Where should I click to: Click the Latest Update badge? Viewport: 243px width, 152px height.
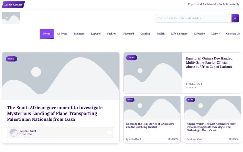tap(13, 5)
